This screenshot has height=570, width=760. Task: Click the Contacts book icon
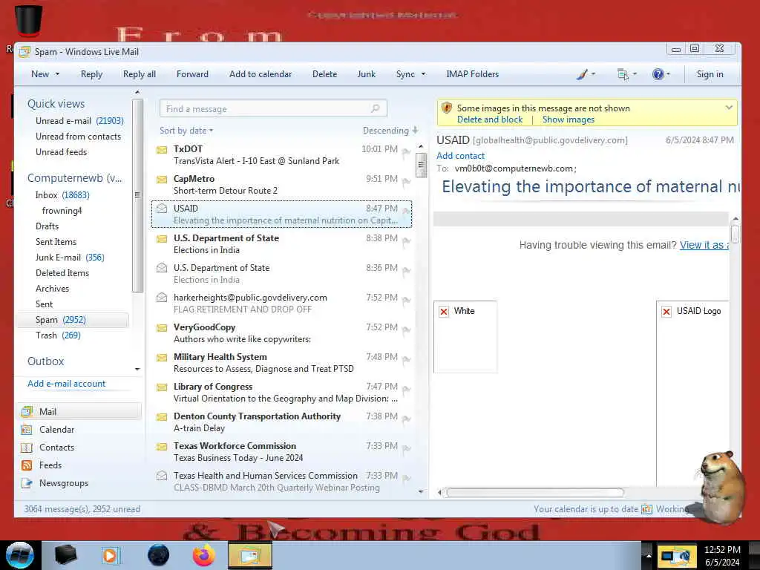tap(27, 448)
